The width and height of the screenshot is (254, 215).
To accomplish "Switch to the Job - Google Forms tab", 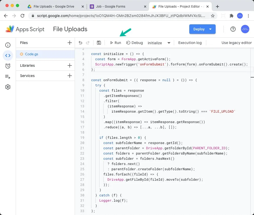I will (x=116, y=6).
